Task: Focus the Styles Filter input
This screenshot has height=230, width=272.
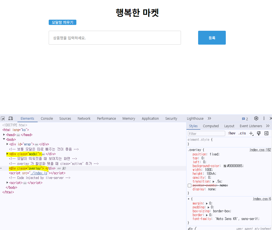Action: pos(206,134)
